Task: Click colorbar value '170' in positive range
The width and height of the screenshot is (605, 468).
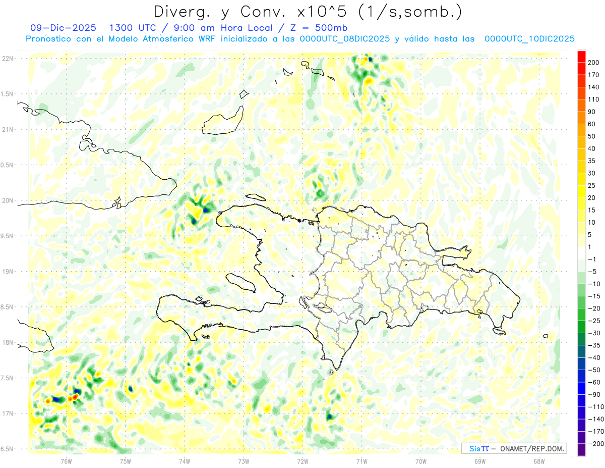Action: [593, 75]
